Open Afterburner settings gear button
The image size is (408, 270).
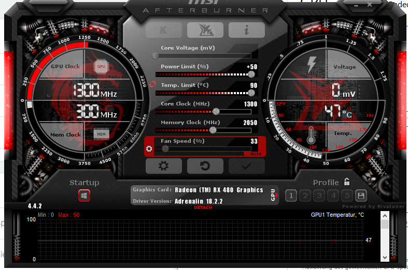164,166
